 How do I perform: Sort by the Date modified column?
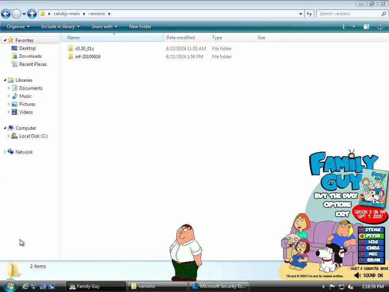[x=186, y=38]
